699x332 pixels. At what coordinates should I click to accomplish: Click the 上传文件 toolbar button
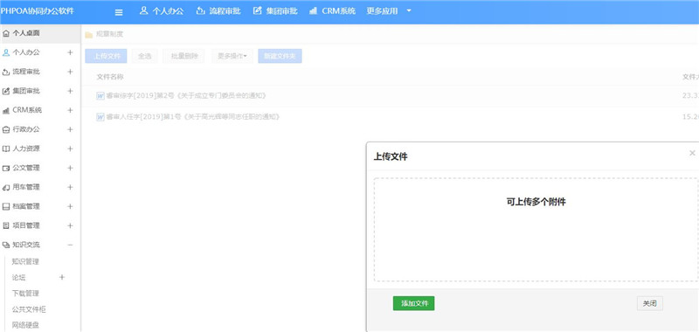coord(106,56)
